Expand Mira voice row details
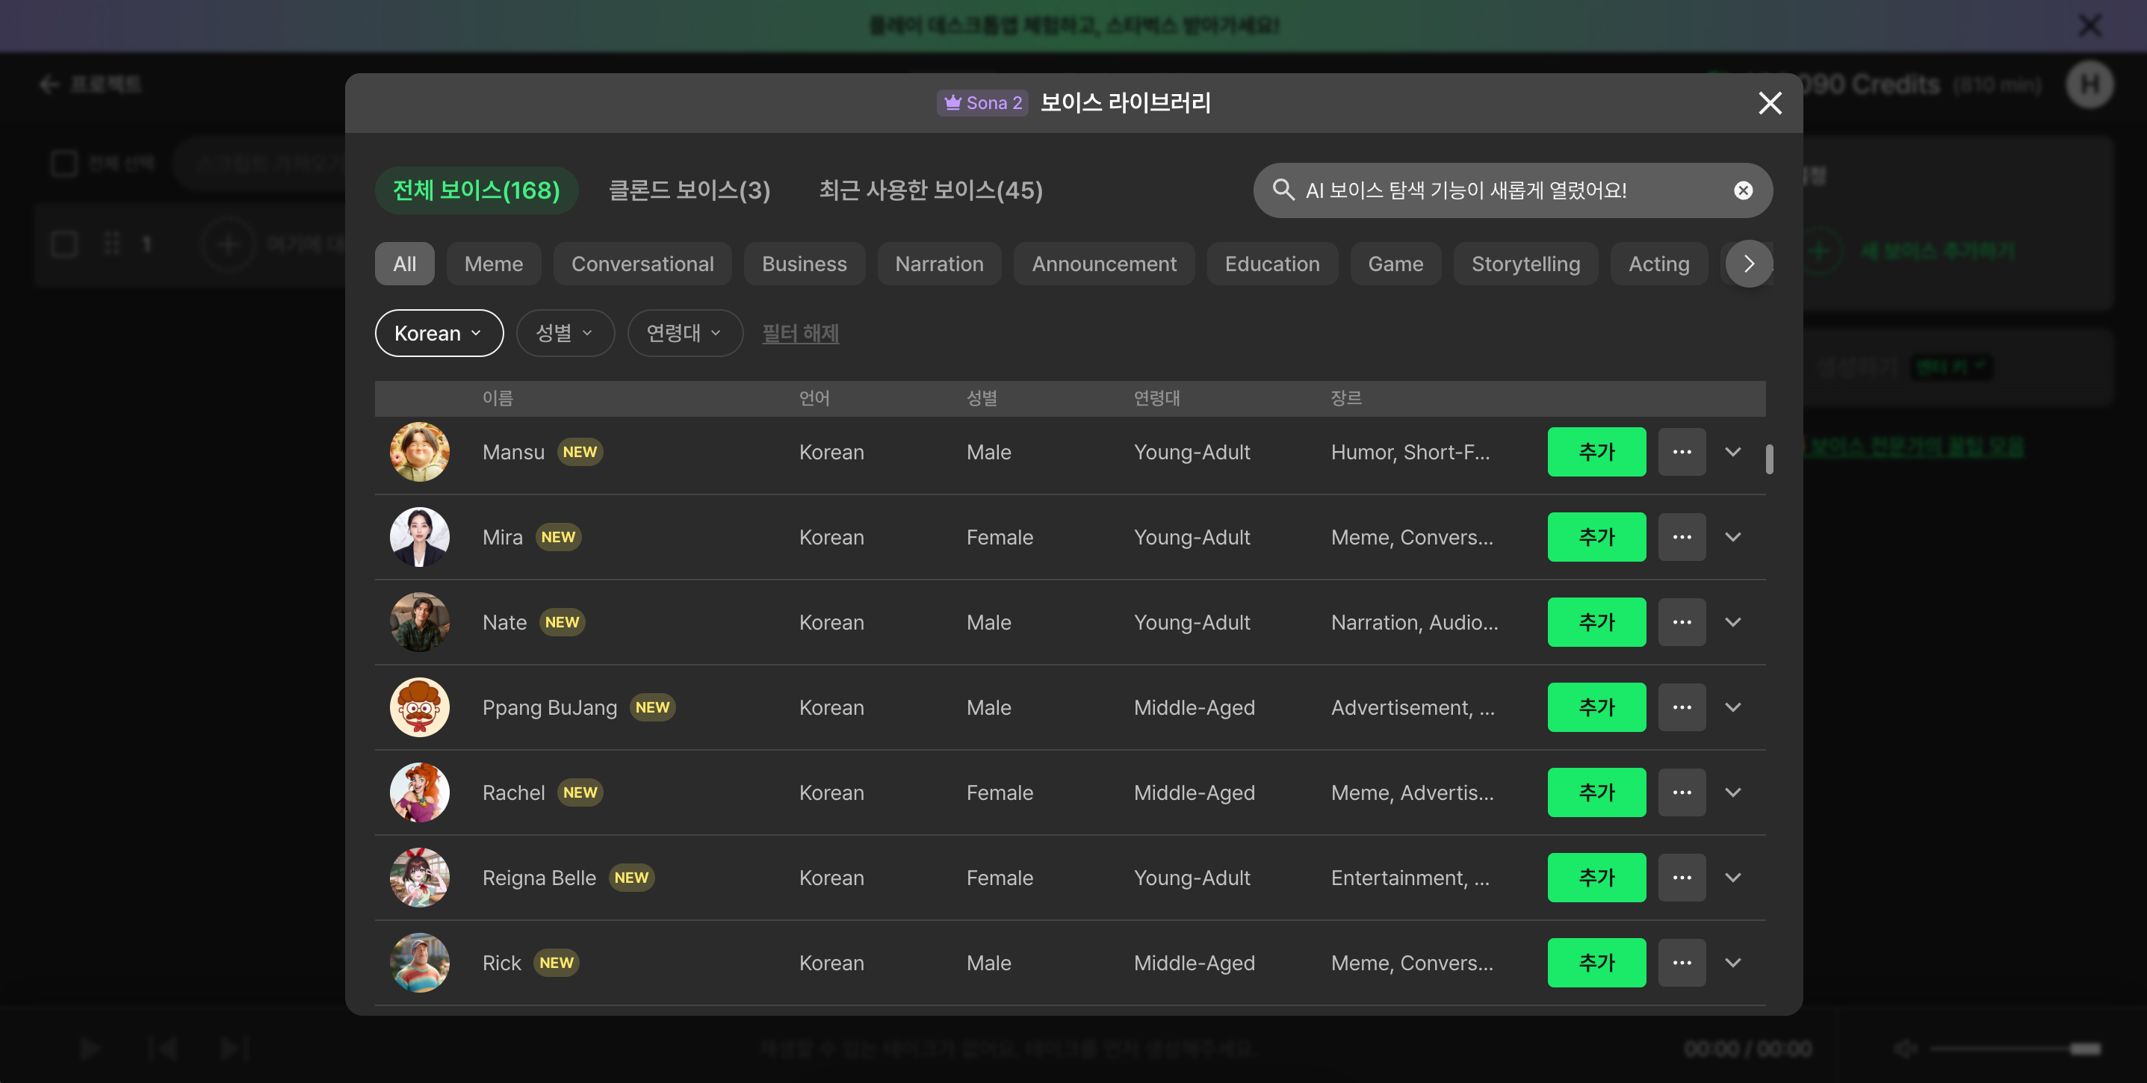Viewport: 2147px width, 1083px height. (1733, 537)
